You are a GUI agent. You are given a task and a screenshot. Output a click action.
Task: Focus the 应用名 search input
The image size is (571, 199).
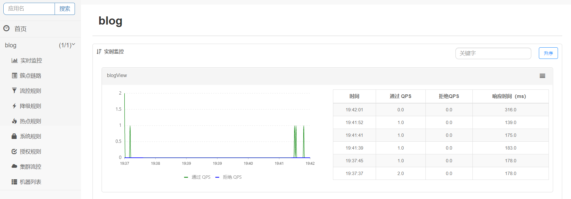29,9
